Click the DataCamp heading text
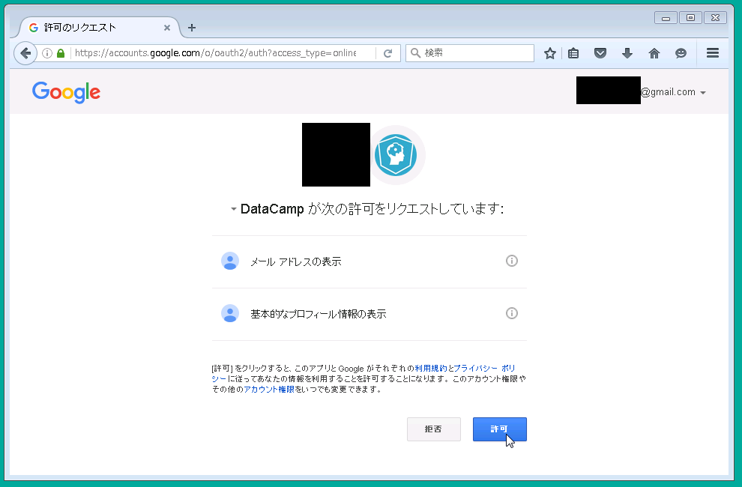This screenshot has width=742, height=487. point(272,209)
